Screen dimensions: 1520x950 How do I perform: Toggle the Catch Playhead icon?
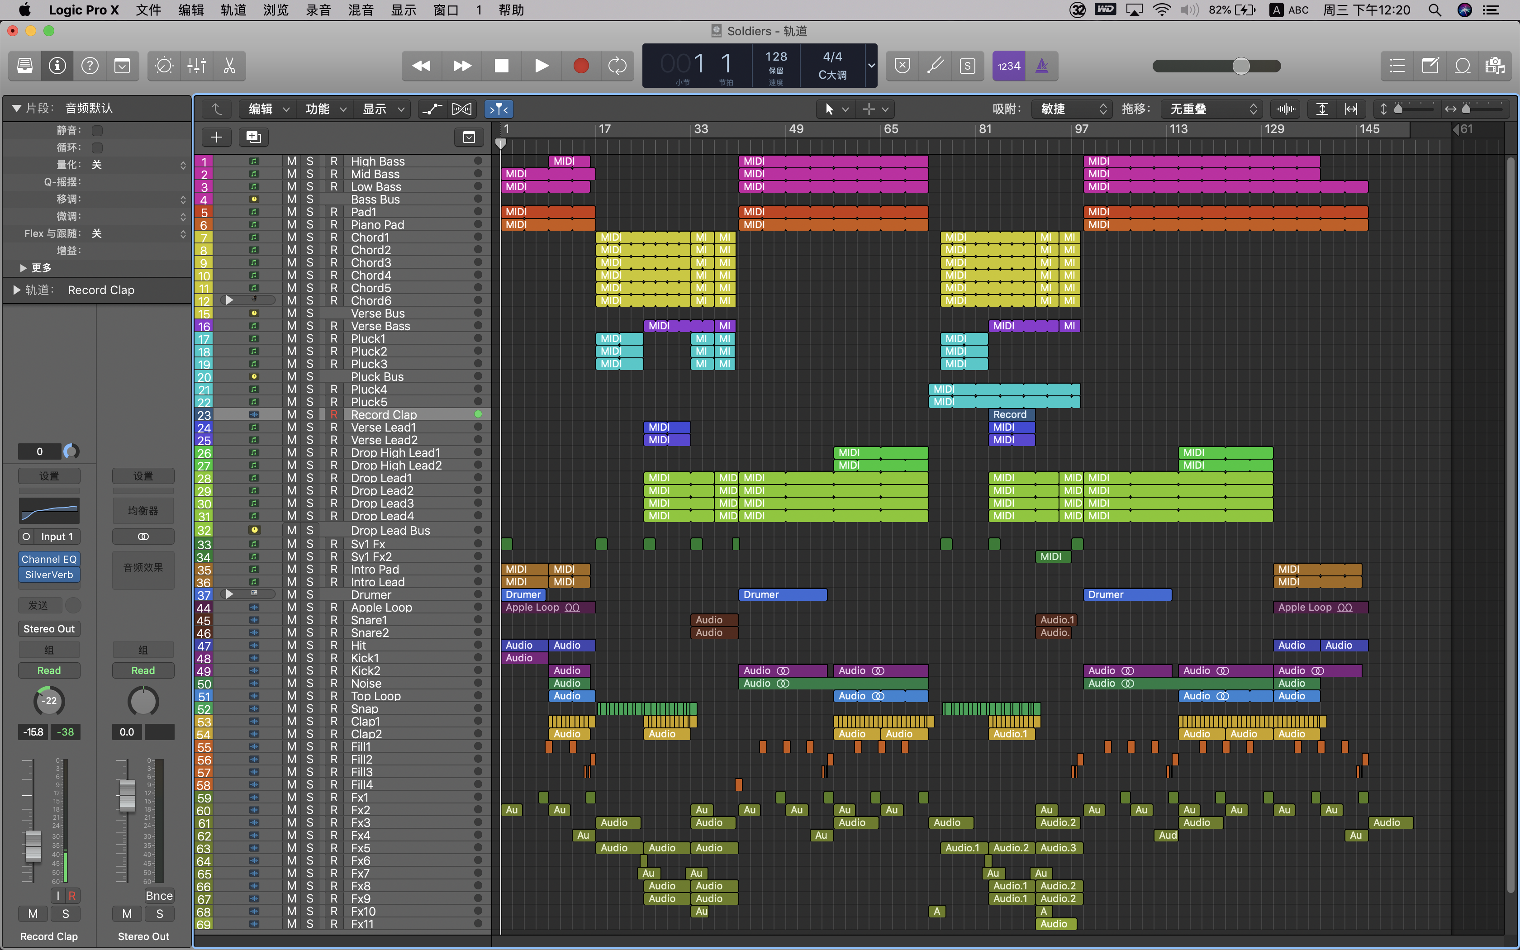[x=499, y=109]
